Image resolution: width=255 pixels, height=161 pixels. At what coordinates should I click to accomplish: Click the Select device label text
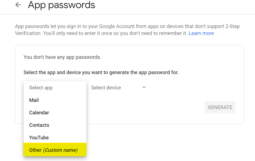[x=106, y=88]
